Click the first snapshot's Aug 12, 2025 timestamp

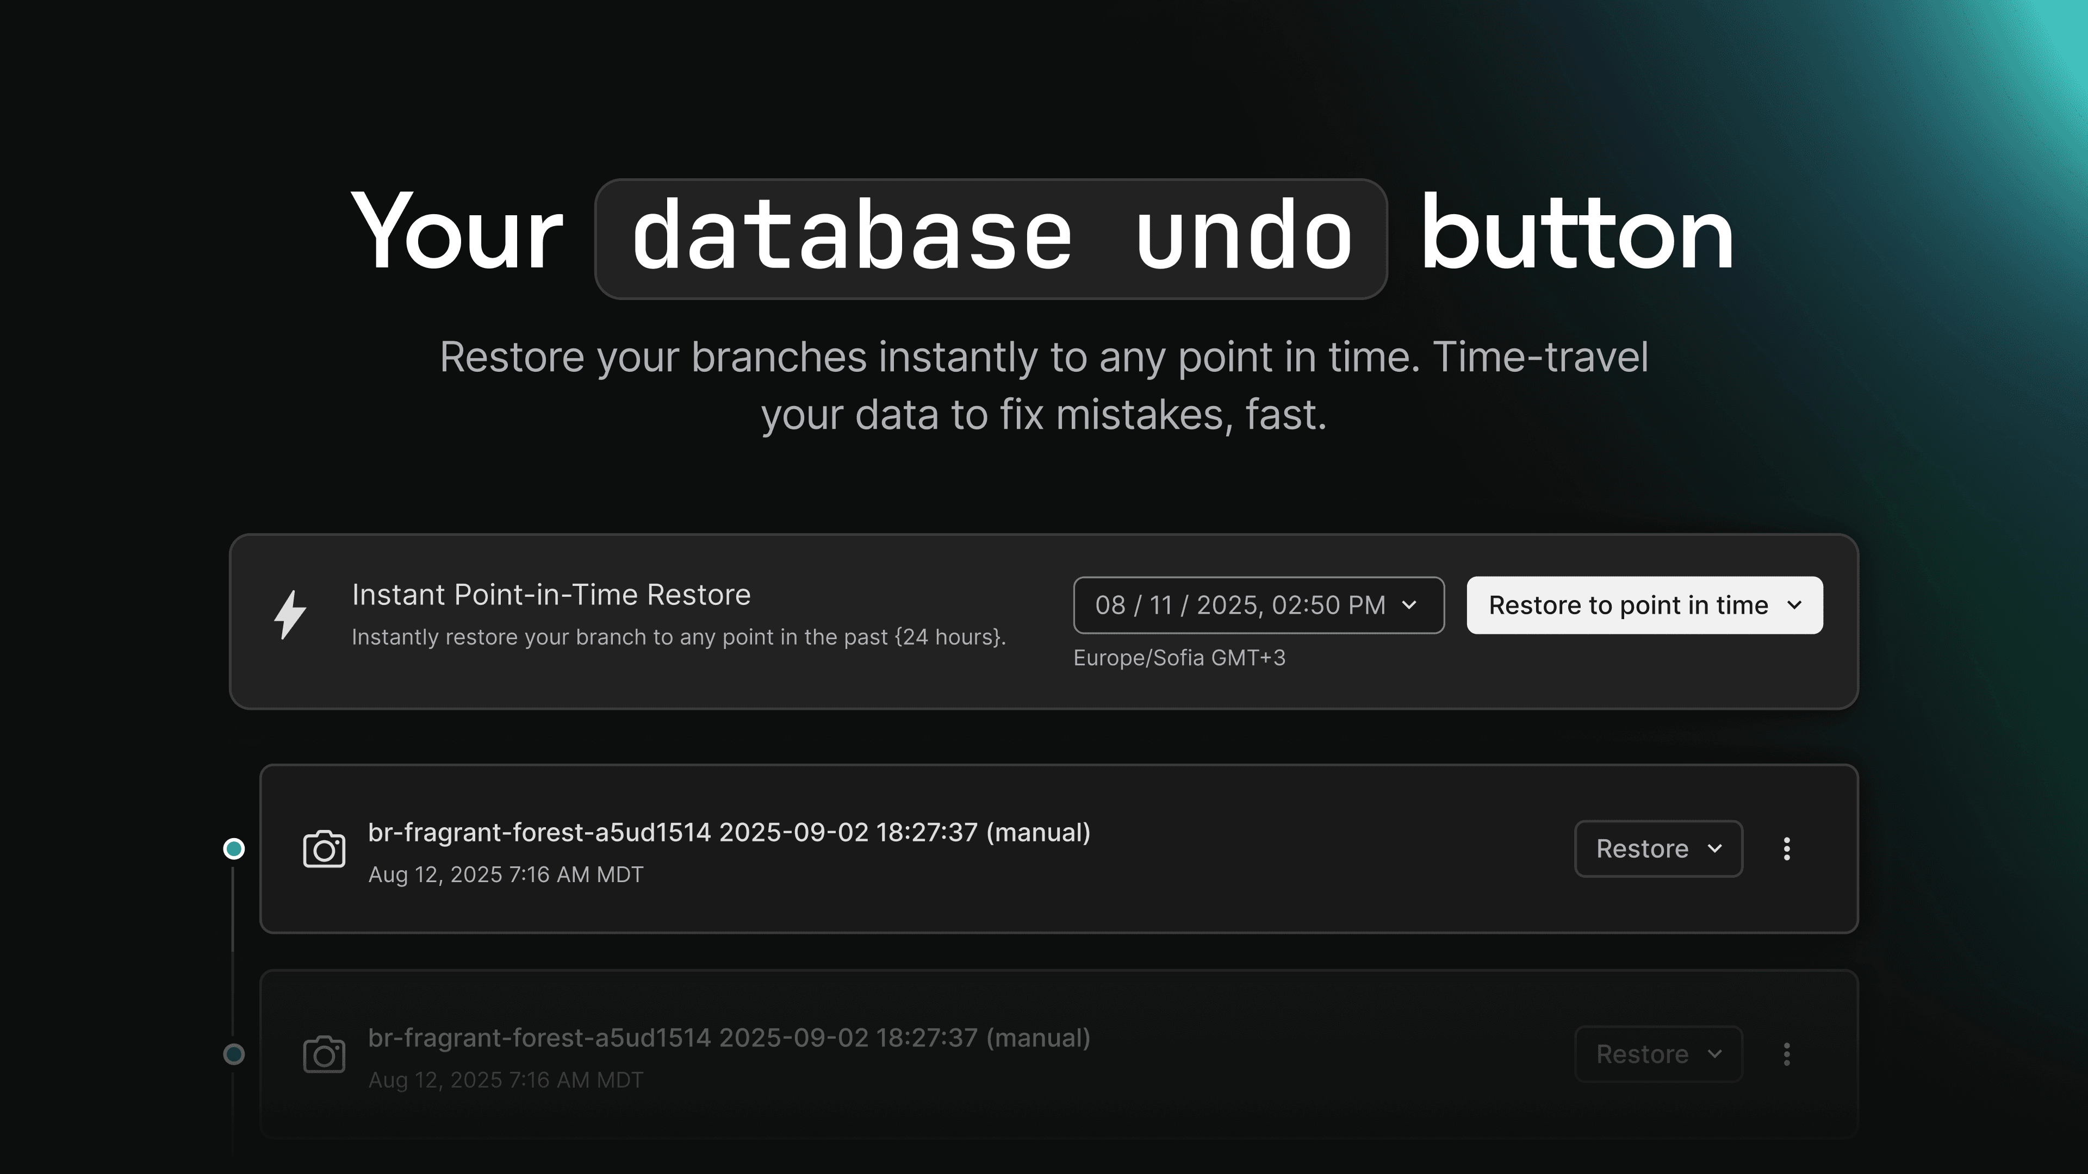(x=506, y=875)
